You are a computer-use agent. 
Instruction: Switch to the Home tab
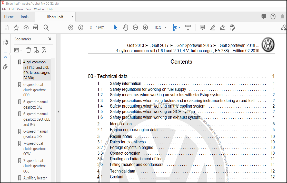tap(9, 17)
